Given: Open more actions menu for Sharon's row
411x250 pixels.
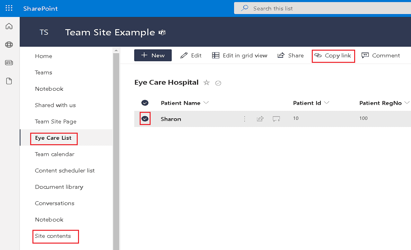Looking at the screenshot, I should (244, 118).
